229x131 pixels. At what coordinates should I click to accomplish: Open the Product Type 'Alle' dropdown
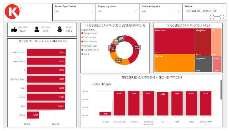point(74,11)
